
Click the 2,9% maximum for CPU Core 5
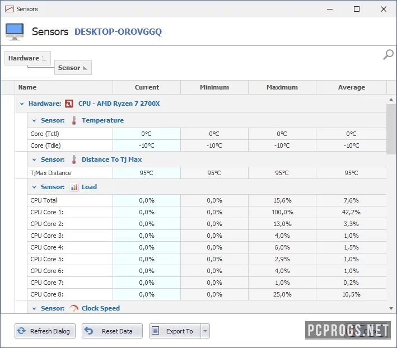coord(282,259)
